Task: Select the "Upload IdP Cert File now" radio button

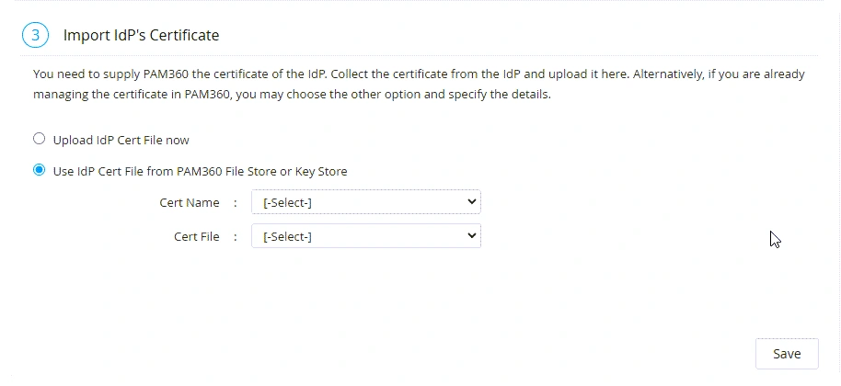Action: 39,140
